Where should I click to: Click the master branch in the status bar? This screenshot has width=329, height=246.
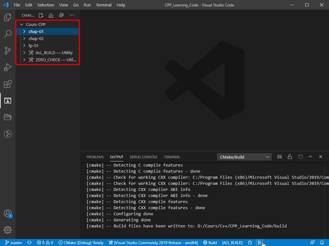(x=13, y=243)
